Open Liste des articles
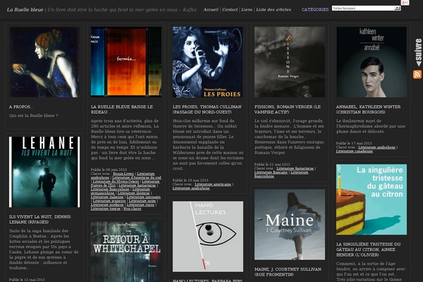Screen dimensions: 423x282 (274, 10)
